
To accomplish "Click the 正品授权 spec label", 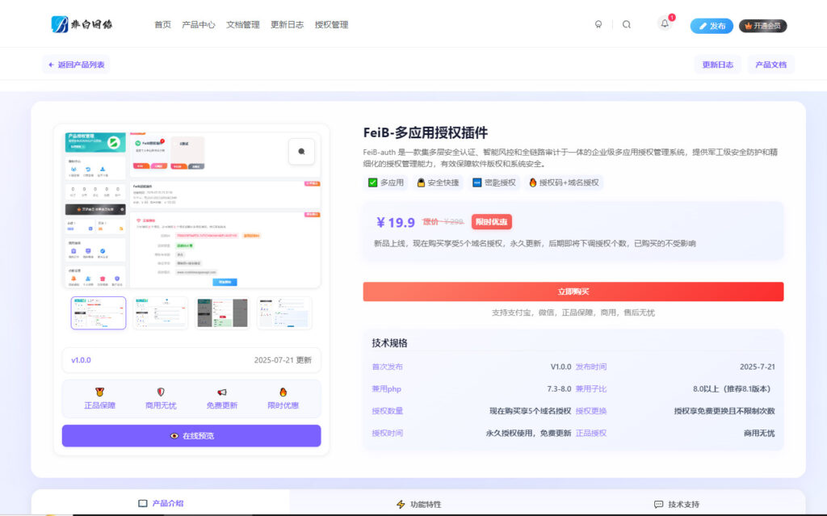I will point(590,433).
